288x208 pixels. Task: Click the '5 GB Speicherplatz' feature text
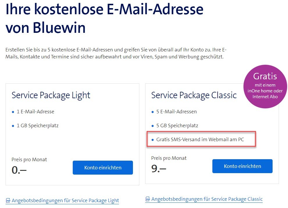[177, 126]
